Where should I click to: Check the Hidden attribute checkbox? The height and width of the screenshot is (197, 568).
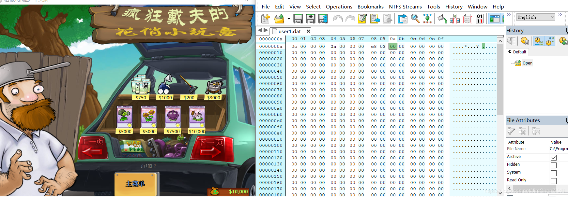554,165
